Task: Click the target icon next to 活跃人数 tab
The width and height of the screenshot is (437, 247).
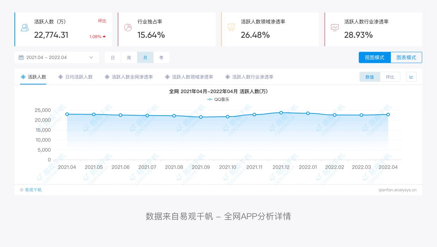Action: 23,77
